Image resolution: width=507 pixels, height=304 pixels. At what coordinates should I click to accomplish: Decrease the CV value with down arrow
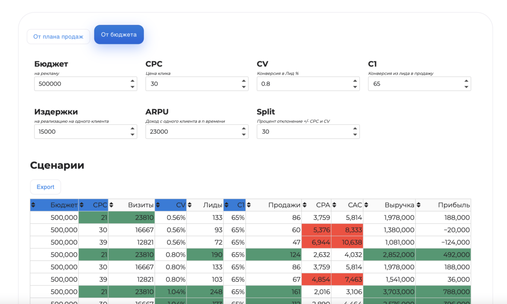click(355, 87)
